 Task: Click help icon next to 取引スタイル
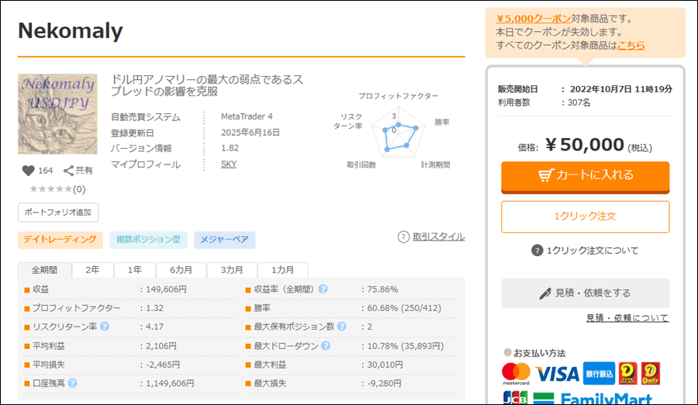coord(403,237)
